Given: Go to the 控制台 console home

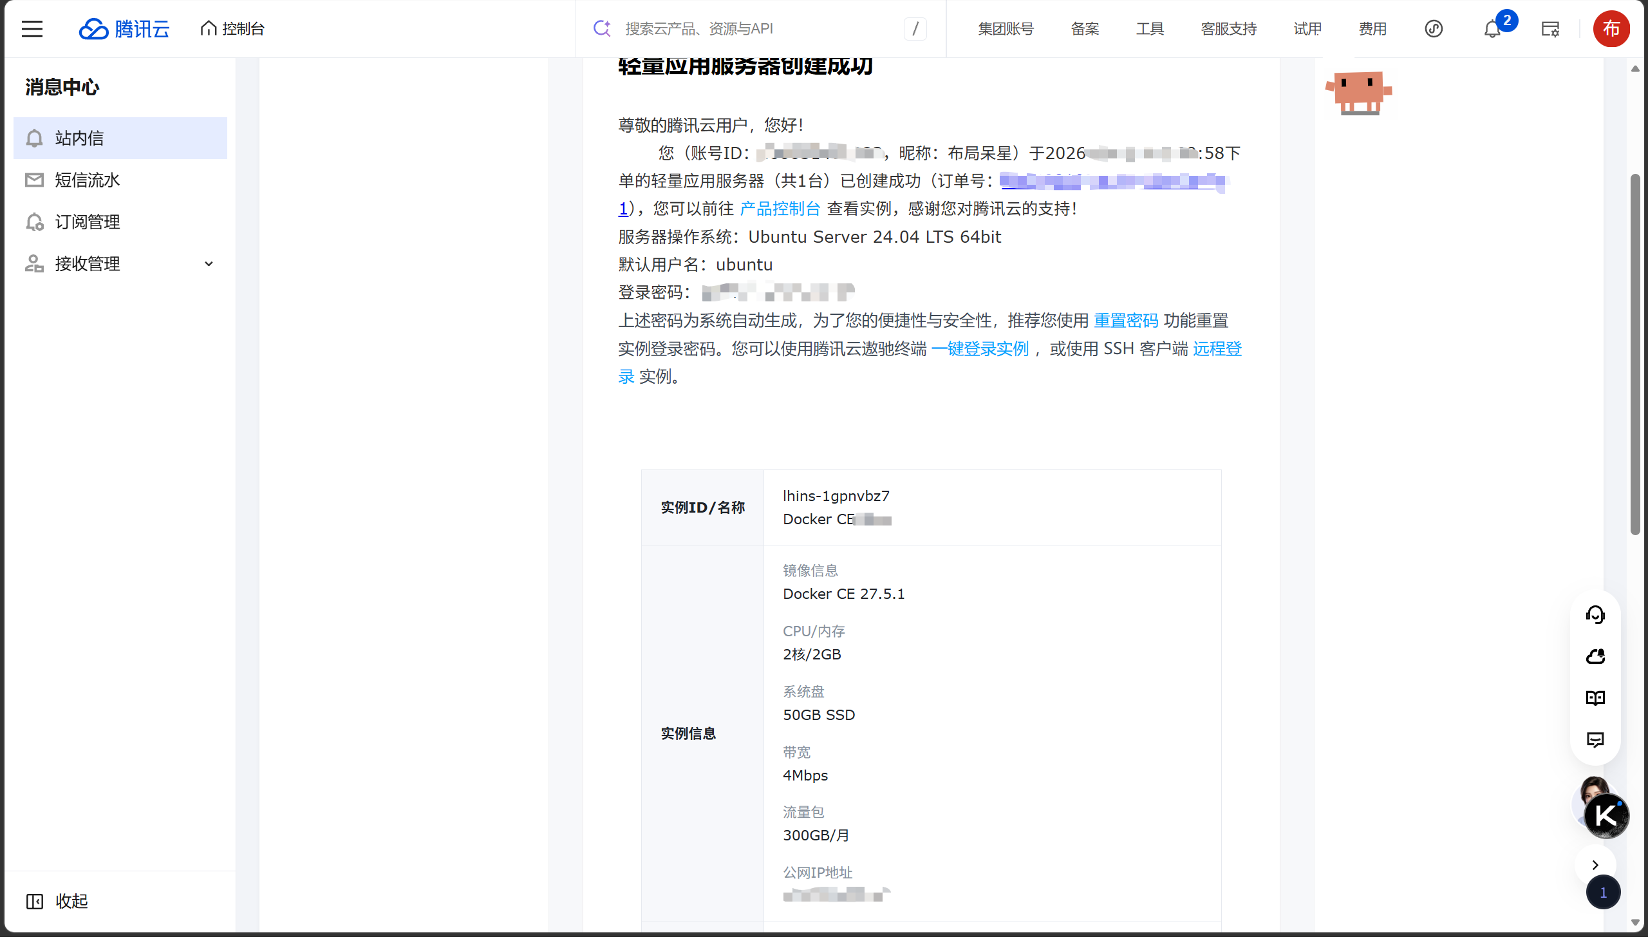Looking at the screenshot, I should (x=232, y=29).
